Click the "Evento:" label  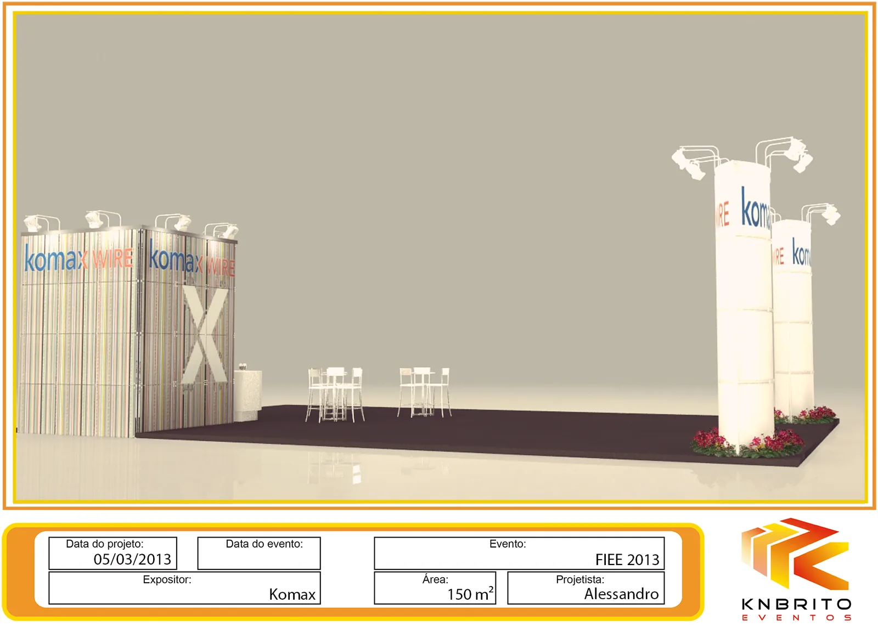(x=508, y=544)
